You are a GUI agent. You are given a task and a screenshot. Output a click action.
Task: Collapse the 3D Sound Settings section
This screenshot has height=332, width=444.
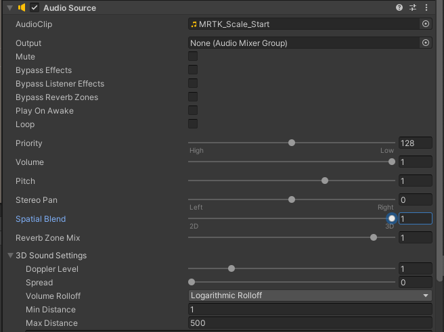tap(10, 256)
